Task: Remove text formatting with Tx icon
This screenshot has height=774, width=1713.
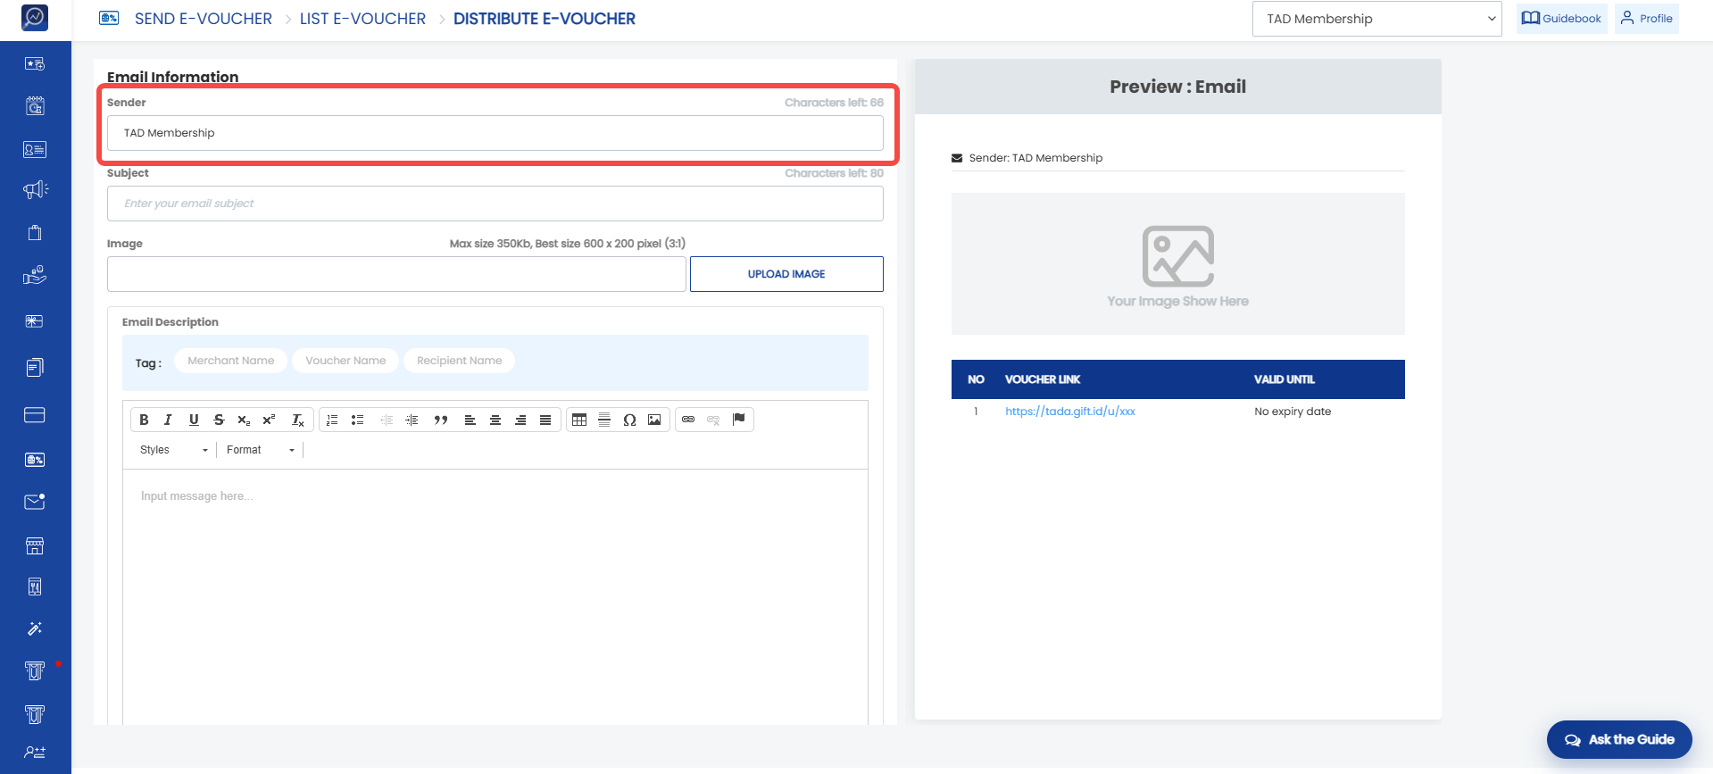Action: coord(298,420)
